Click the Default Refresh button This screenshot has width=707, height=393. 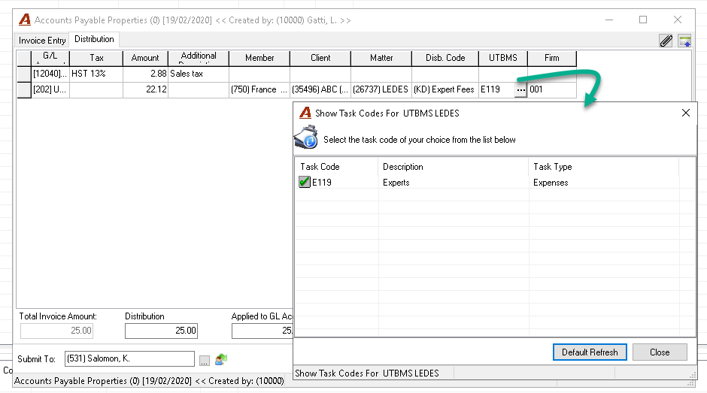coord(590,352)
